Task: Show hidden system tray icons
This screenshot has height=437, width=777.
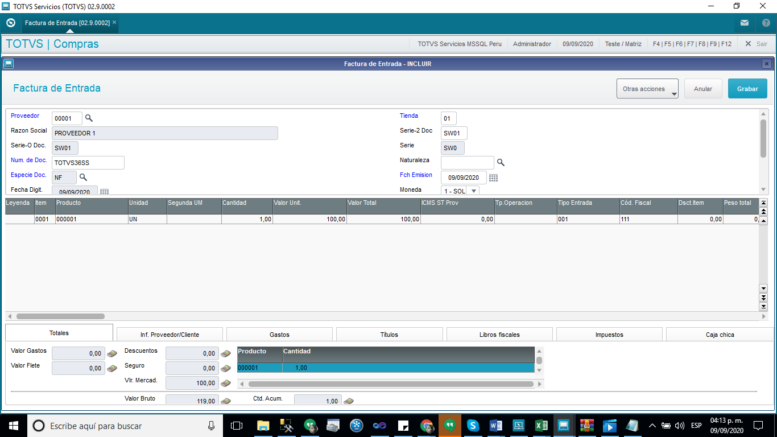Action: coord(652,426)
